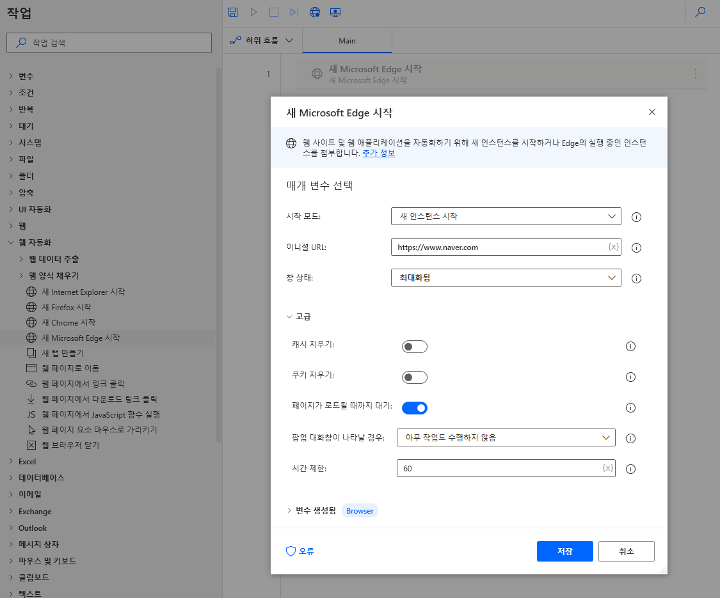
Task: Click 저장 button
Action: 564,551
